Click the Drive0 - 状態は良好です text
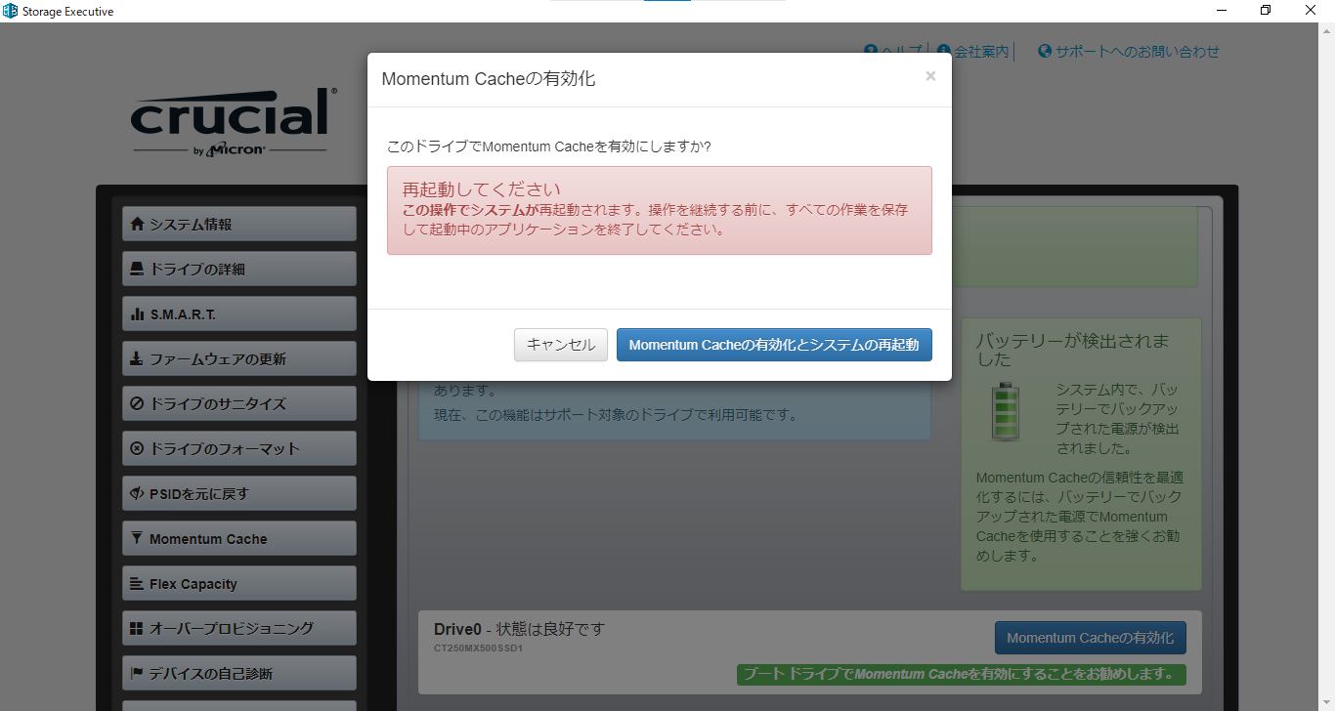The height and width of the screenshot is (711, 1335). [519, 629]
